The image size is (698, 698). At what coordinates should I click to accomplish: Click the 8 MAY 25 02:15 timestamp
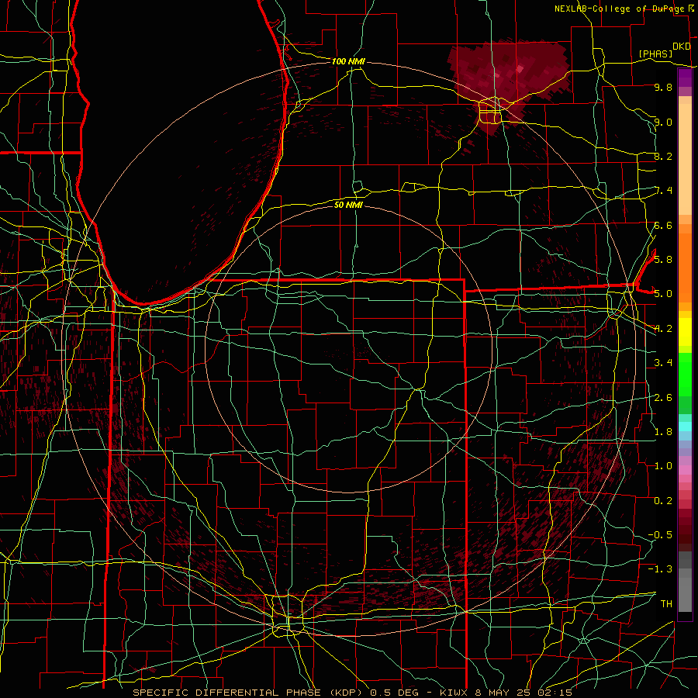(x=524, y=693)
